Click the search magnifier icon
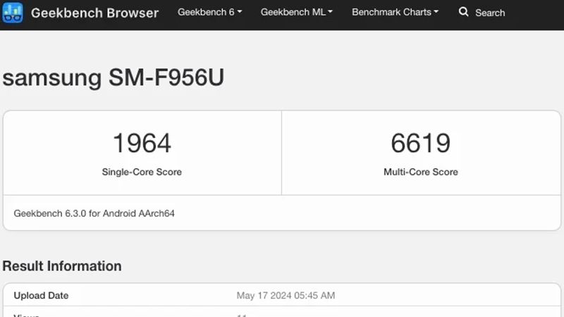The width and height of the screenshot is (564, 317). click(463, 12)
